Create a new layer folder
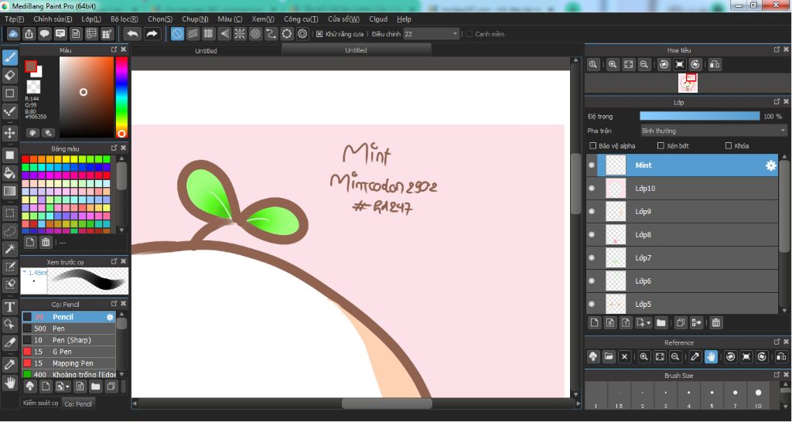The height and width of the screenshot is (422, 792). (x=661, y=322)
